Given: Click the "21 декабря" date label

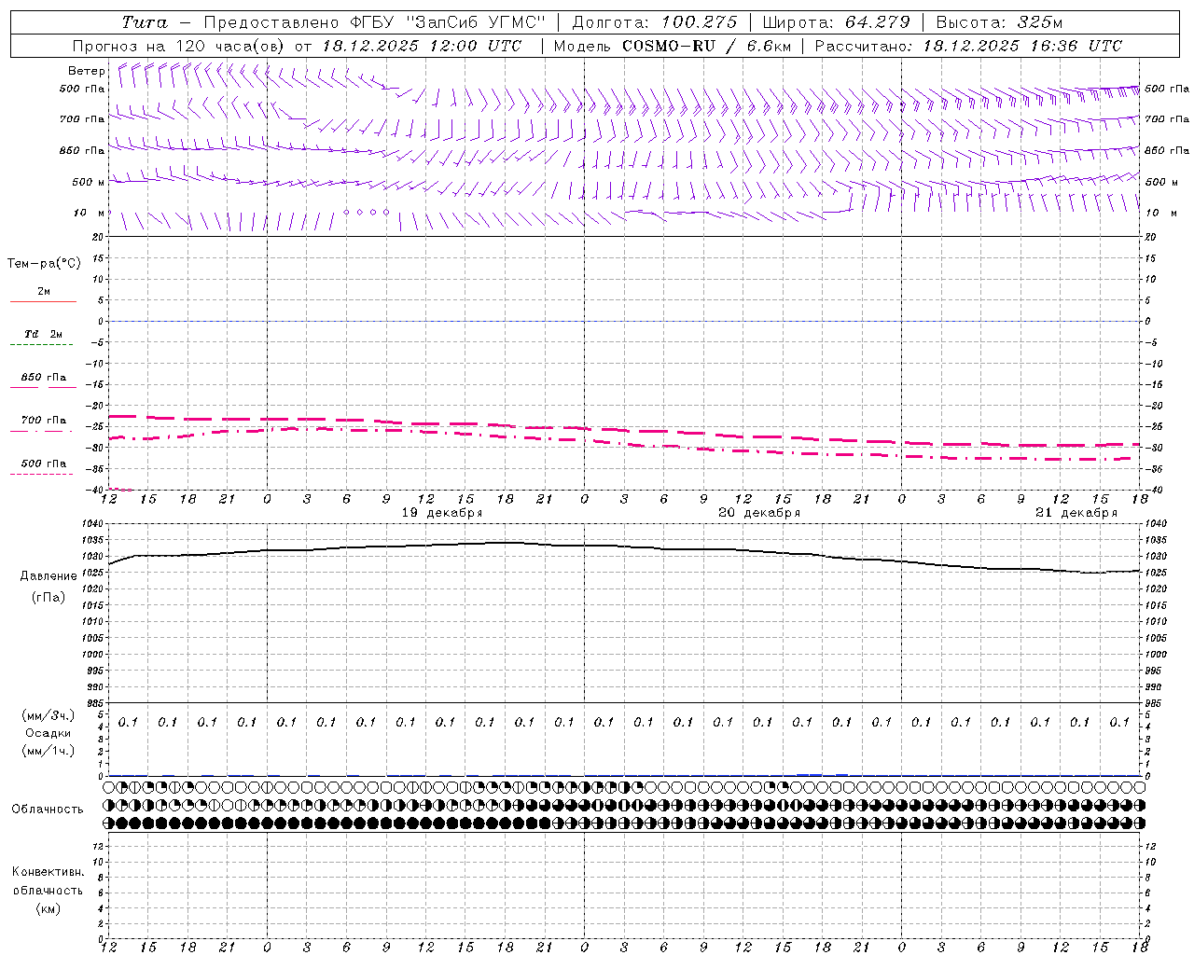Looking at the screenshot, I should [1076, 513].
